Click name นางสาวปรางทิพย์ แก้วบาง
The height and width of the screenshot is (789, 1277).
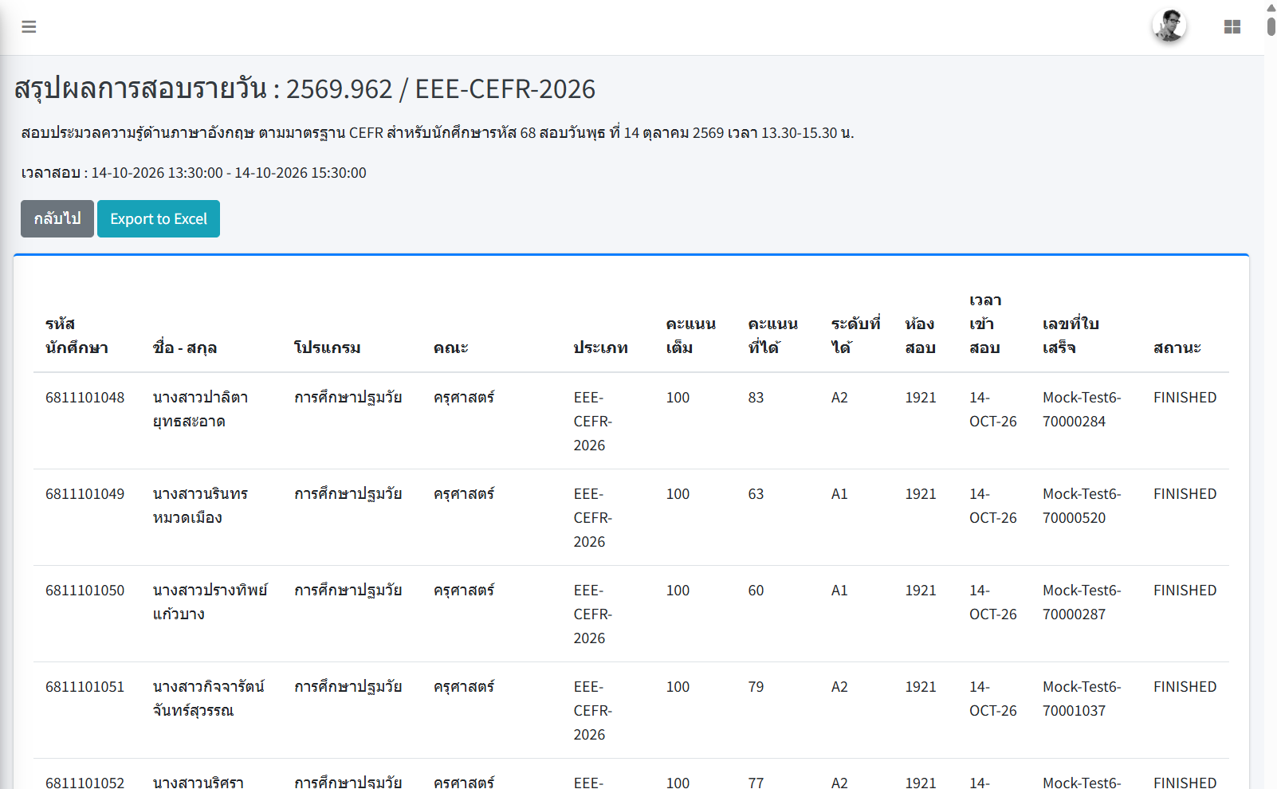[x=210, y=602]
